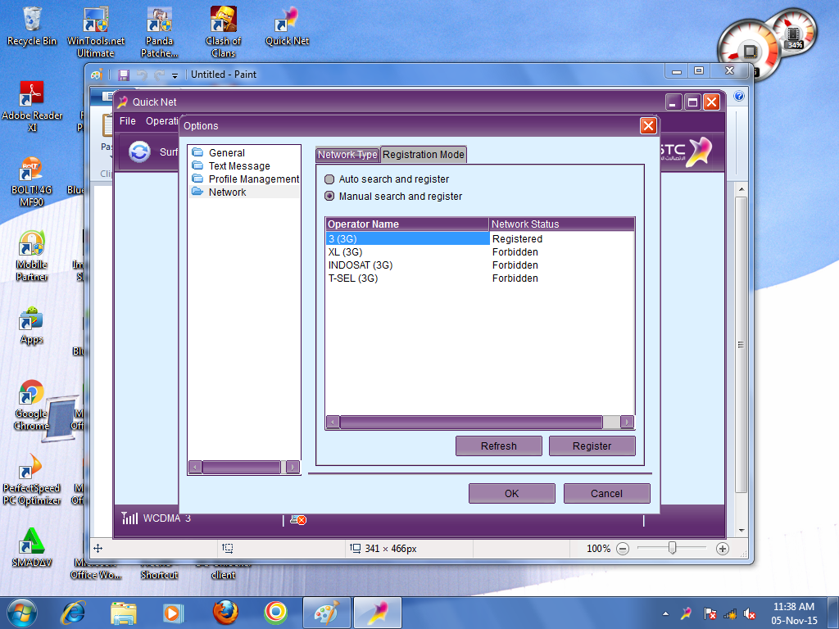The image size is (839, 629).
Task: Click Paint zoom in plus button
Action: point(723,549)
